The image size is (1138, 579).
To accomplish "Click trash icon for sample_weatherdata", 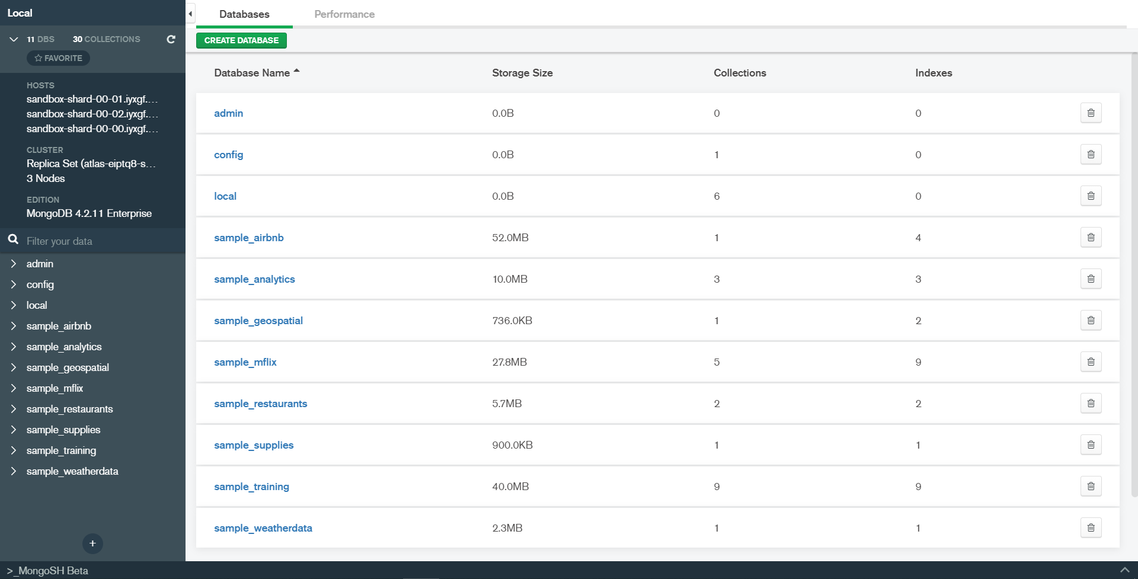I will [x=1091, y=528].
